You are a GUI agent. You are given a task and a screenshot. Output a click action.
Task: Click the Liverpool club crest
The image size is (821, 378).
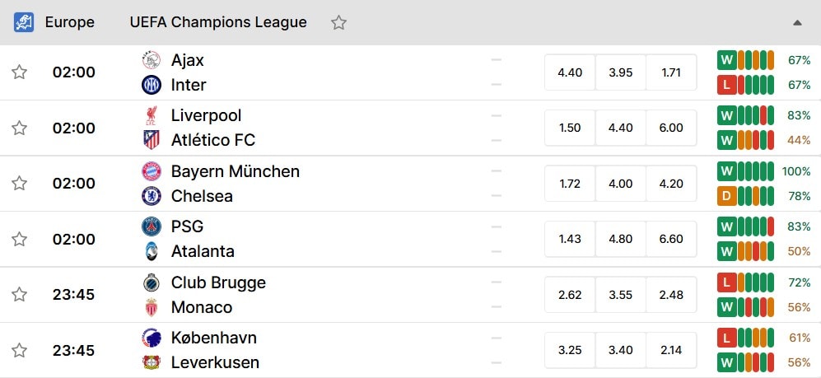pyautogui.click(x=152, y=115)
